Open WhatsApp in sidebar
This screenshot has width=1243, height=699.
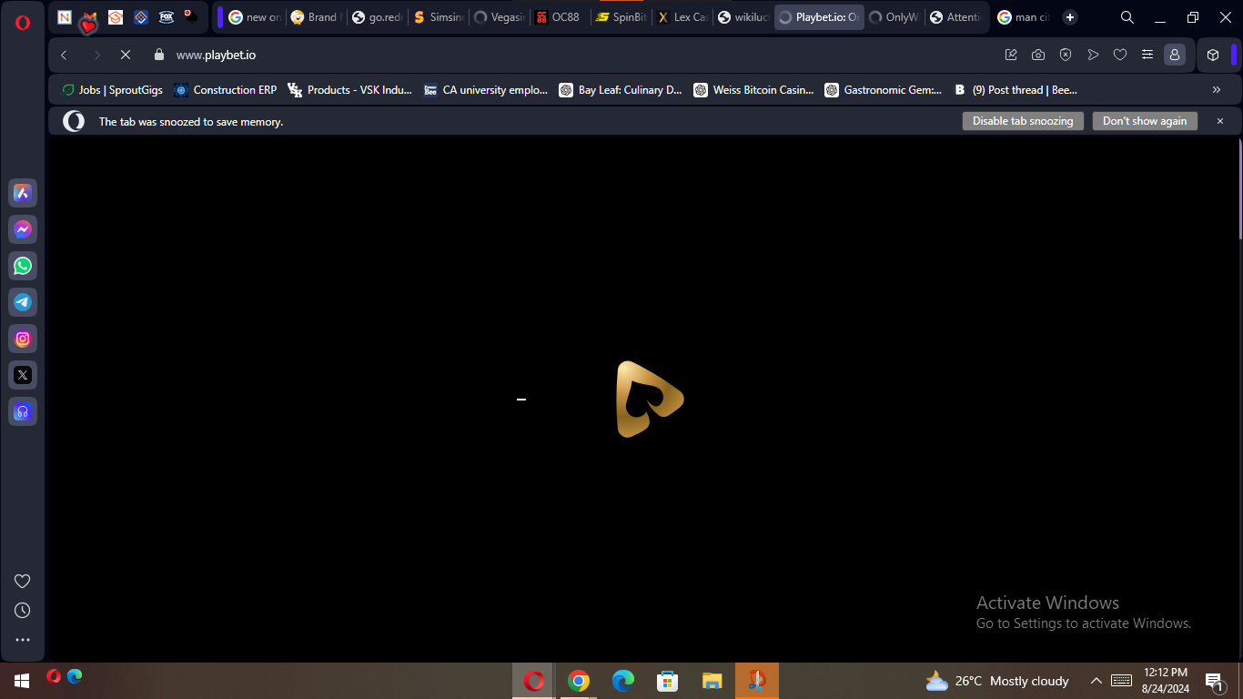(23, 266)
